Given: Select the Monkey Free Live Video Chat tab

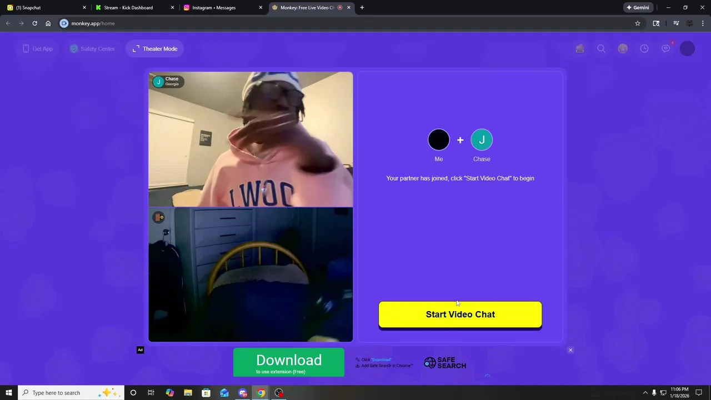Looking at the screenshot, I should click(311, 8).
